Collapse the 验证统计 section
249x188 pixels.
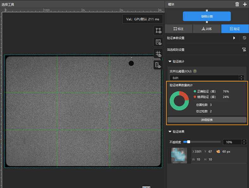170,61
